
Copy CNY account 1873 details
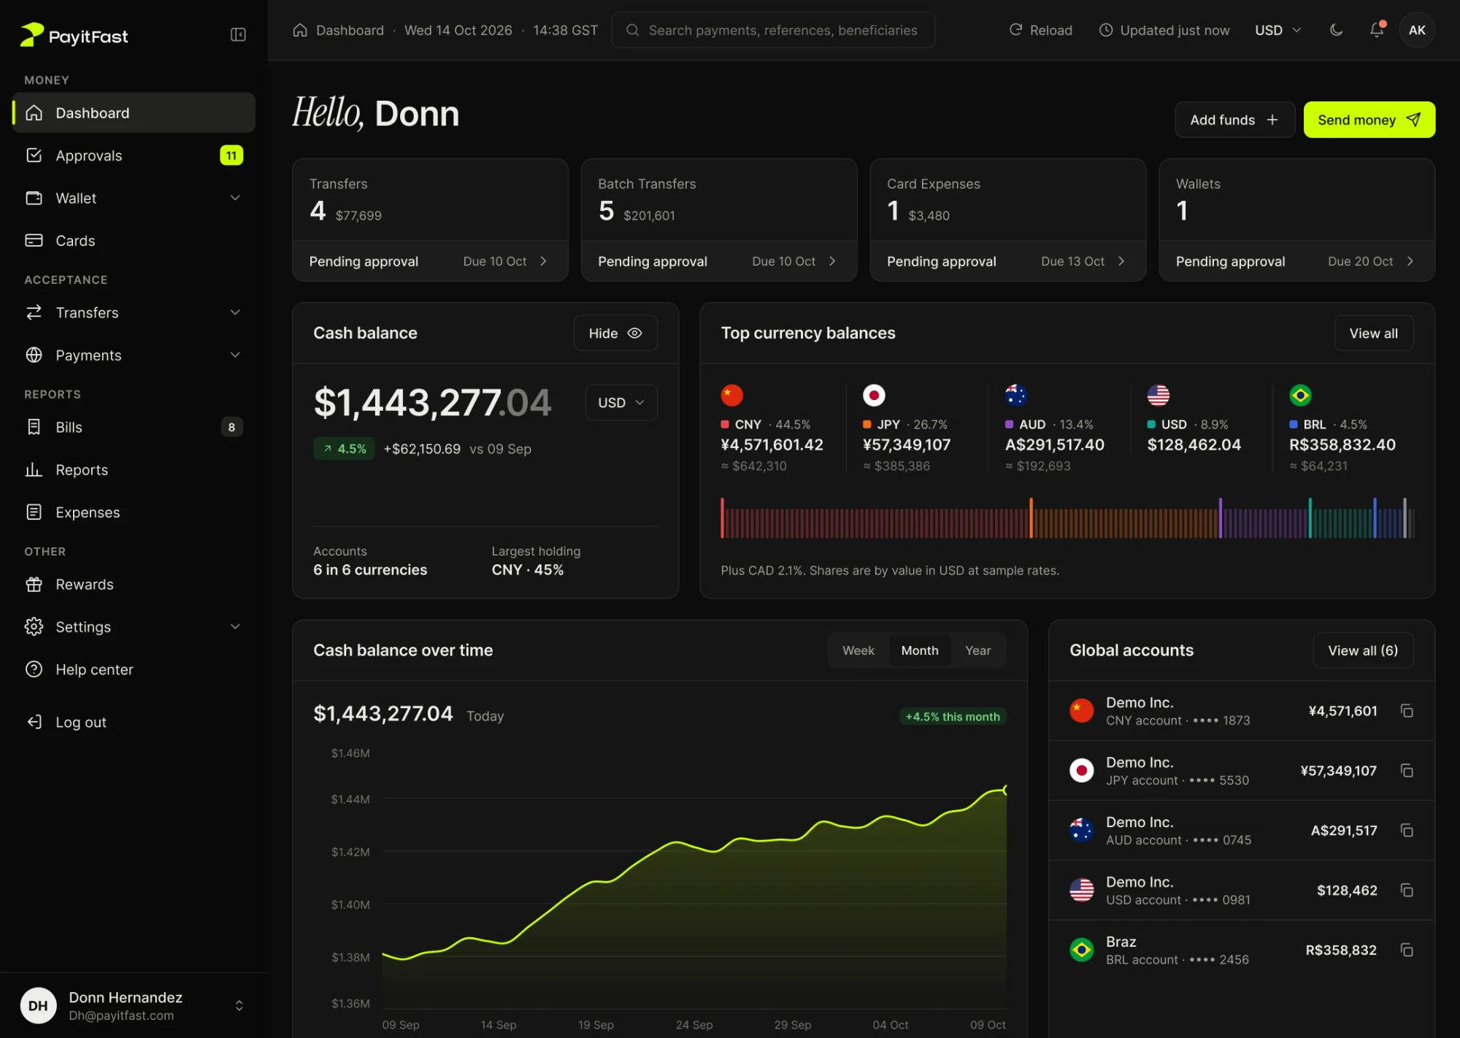pos(1407,711)
